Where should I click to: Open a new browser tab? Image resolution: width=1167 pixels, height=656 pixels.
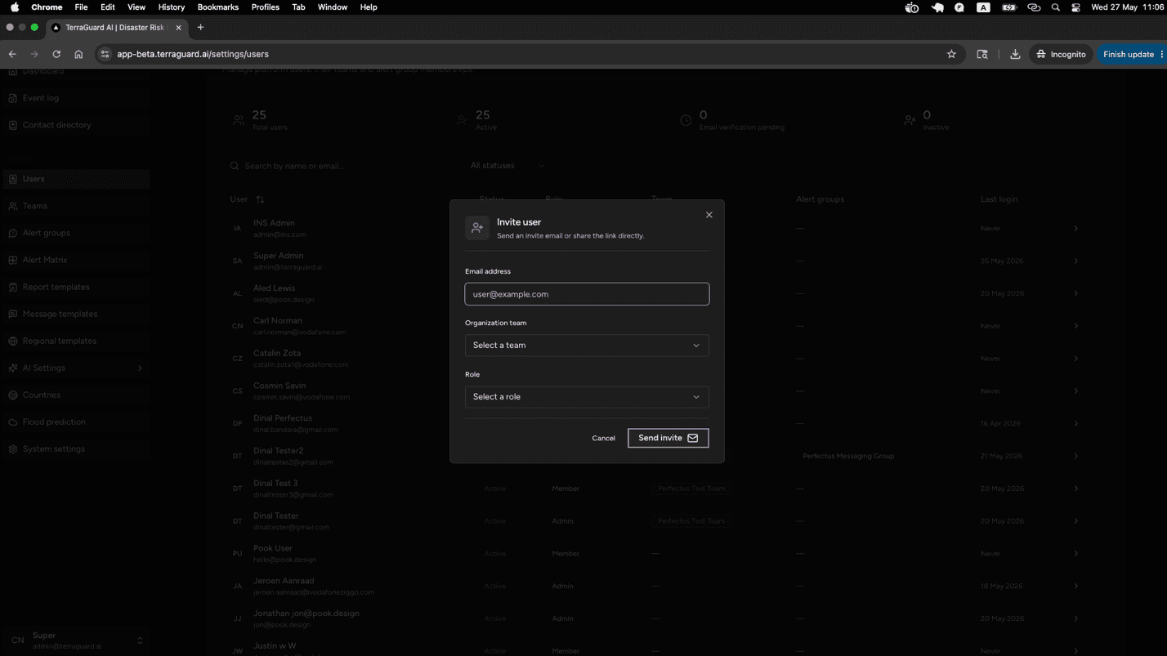click(200, 27)
